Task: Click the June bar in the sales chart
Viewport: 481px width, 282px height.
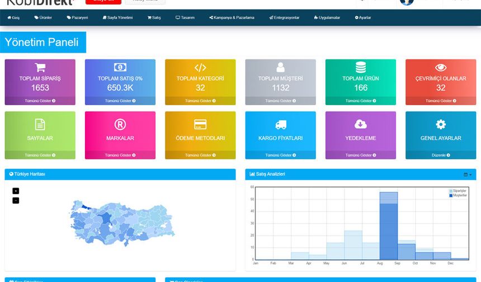Action: tap(353, 245)
